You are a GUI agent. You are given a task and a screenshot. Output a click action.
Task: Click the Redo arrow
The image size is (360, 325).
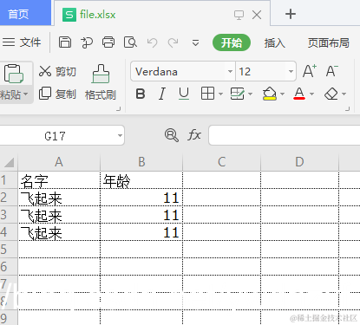point(173,42)
